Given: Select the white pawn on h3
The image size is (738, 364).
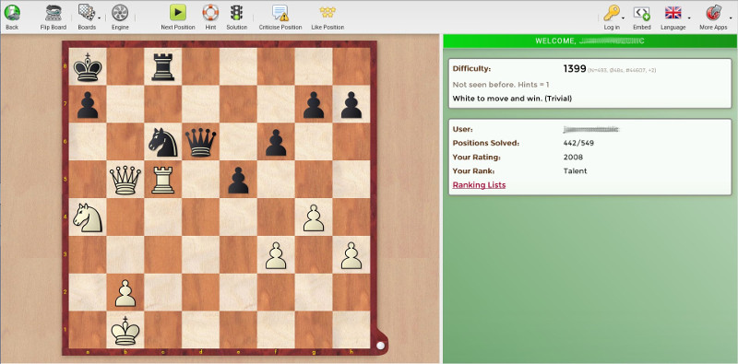Looking at the screenshot, I should tap(351, 255).
